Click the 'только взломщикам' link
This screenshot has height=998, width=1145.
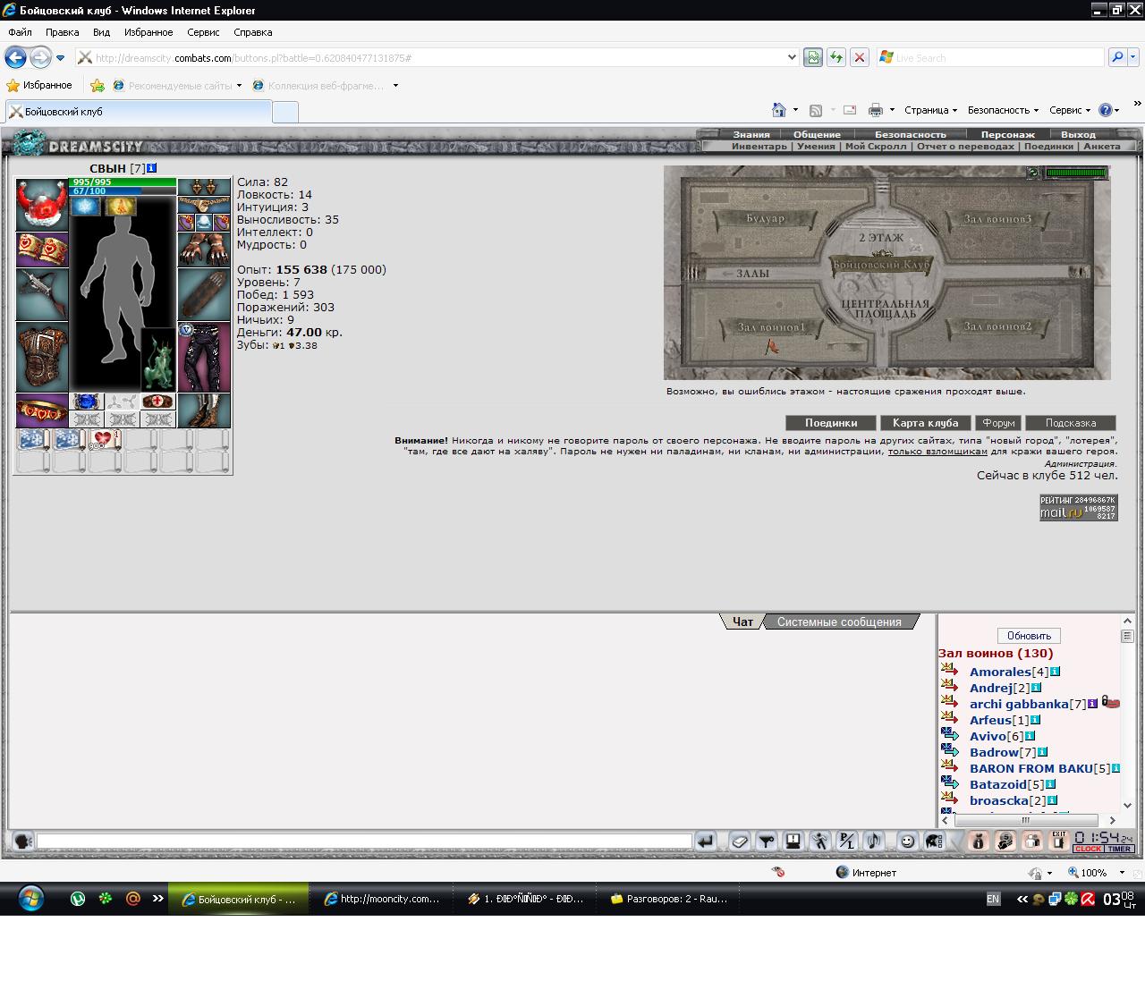937,452
